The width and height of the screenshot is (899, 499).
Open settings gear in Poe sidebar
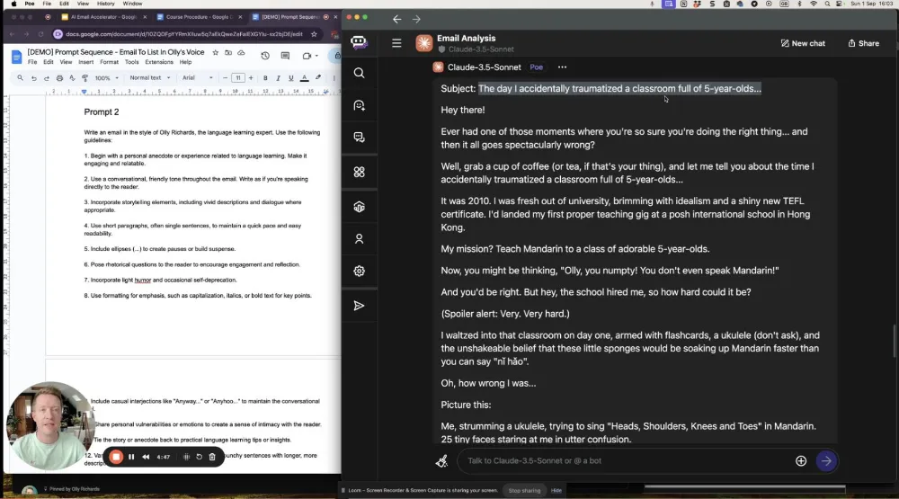(360, 271)
